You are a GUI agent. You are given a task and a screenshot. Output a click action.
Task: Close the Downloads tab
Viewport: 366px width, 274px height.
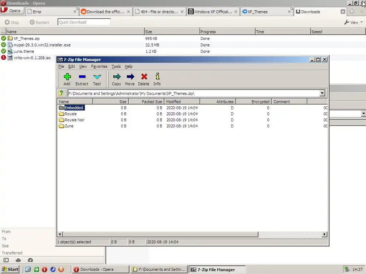343,12
